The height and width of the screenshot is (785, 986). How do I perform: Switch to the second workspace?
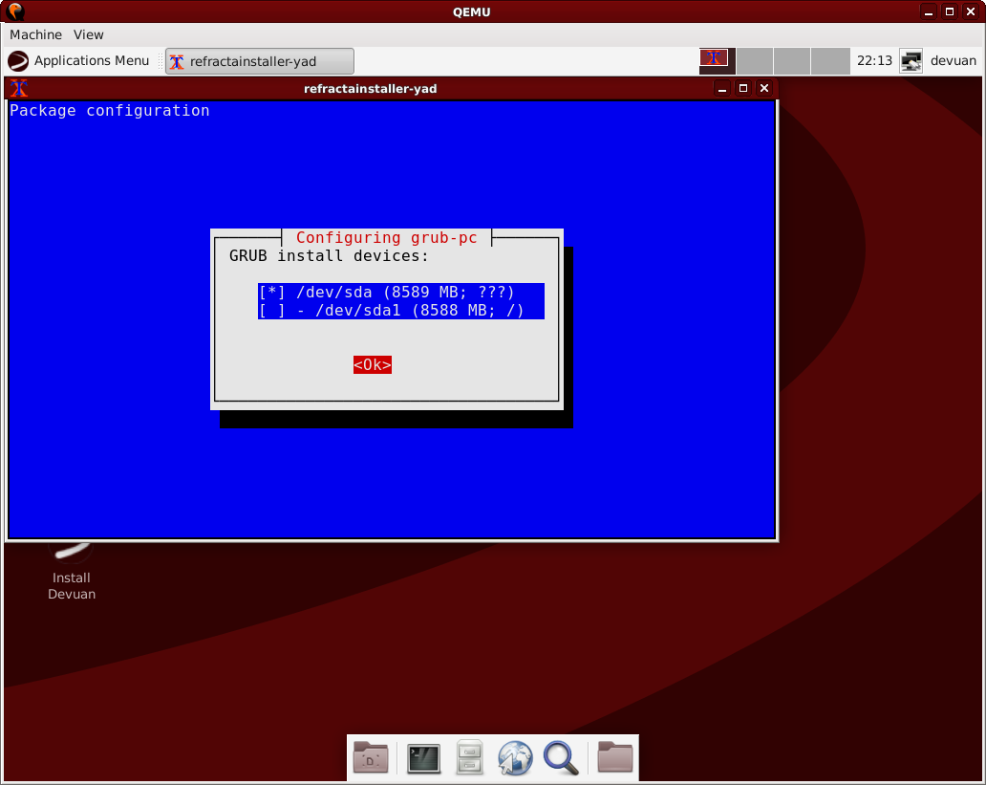[x=755, y=61]
